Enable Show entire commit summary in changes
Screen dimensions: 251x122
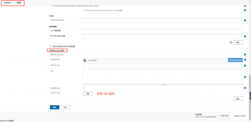tap(84, 10)
